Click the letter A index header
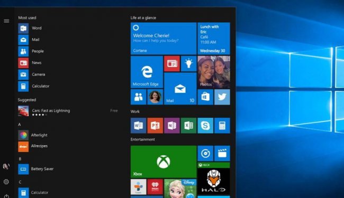The width and height of the screenshot is (344, 198). coord(19,125)
